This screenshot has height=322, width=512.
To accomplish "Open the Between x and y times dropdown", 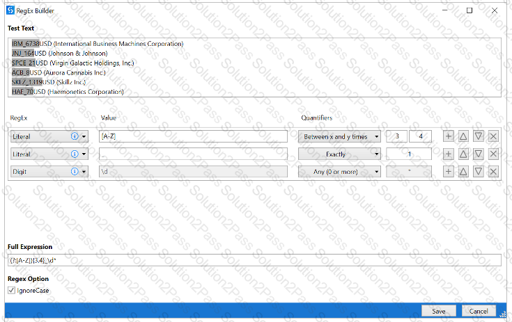I will pyautogui.click(x=339, y=136).
